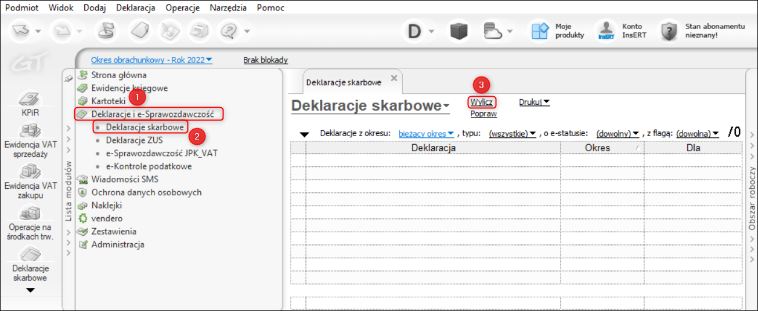758x311 pixels.
Task: Open Moje produkty
Action: pyautogui.click(x=557, y=31)
